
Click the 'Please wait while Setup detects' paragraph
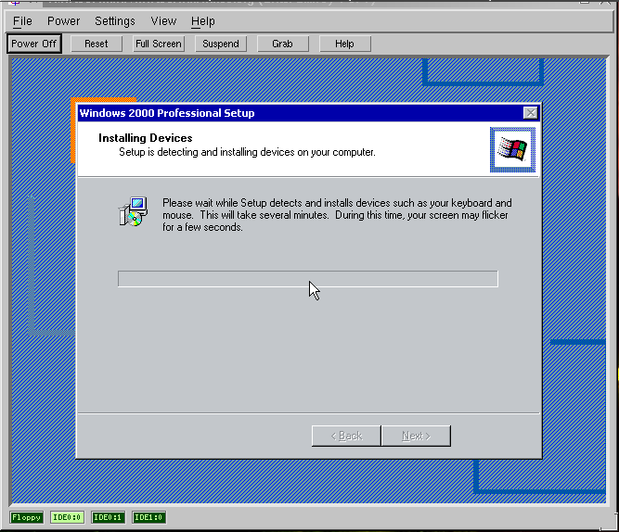pyautogui.click(x=337, y=215)
